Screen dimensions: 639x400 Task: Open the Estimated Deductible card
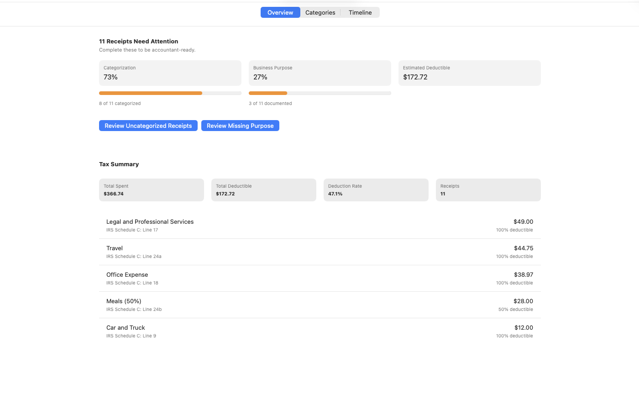coord(469,73)
